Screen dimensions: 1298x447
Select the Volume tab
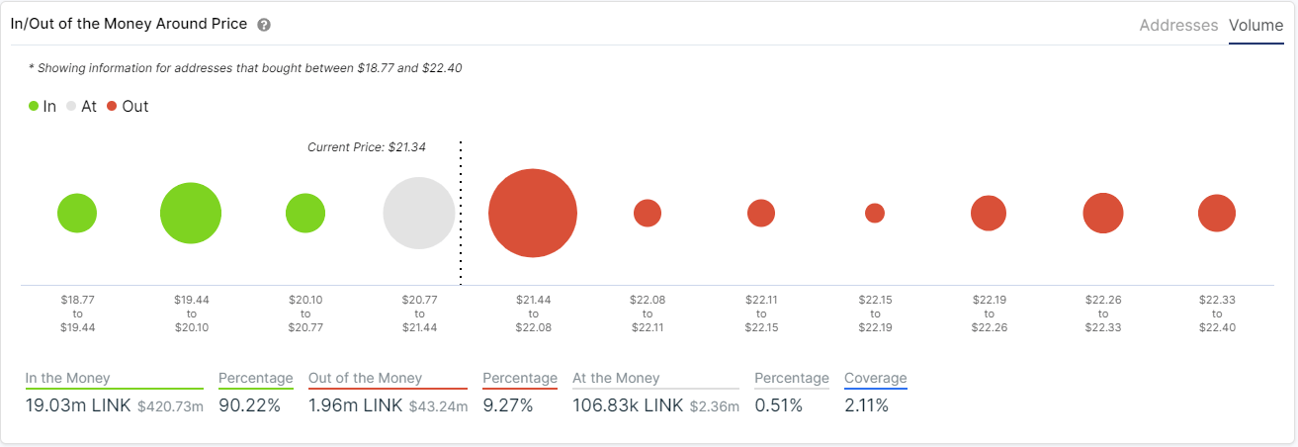[x=1255, y=26]
